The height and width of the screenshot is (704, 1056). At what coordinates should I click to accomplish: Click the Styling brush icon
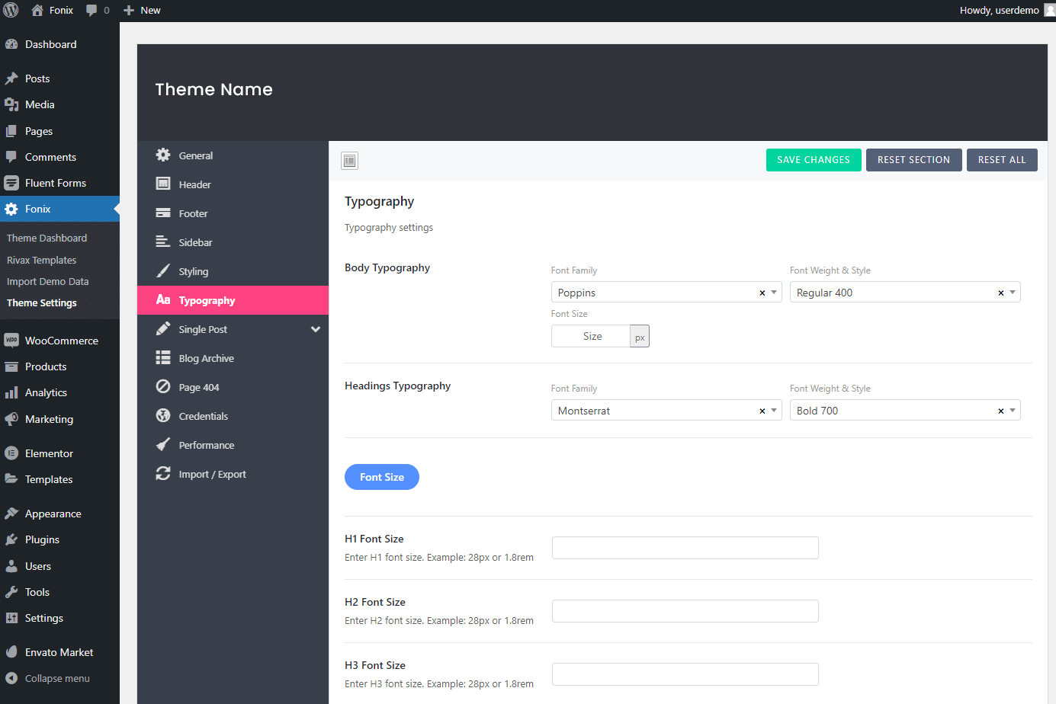[163, 271]
